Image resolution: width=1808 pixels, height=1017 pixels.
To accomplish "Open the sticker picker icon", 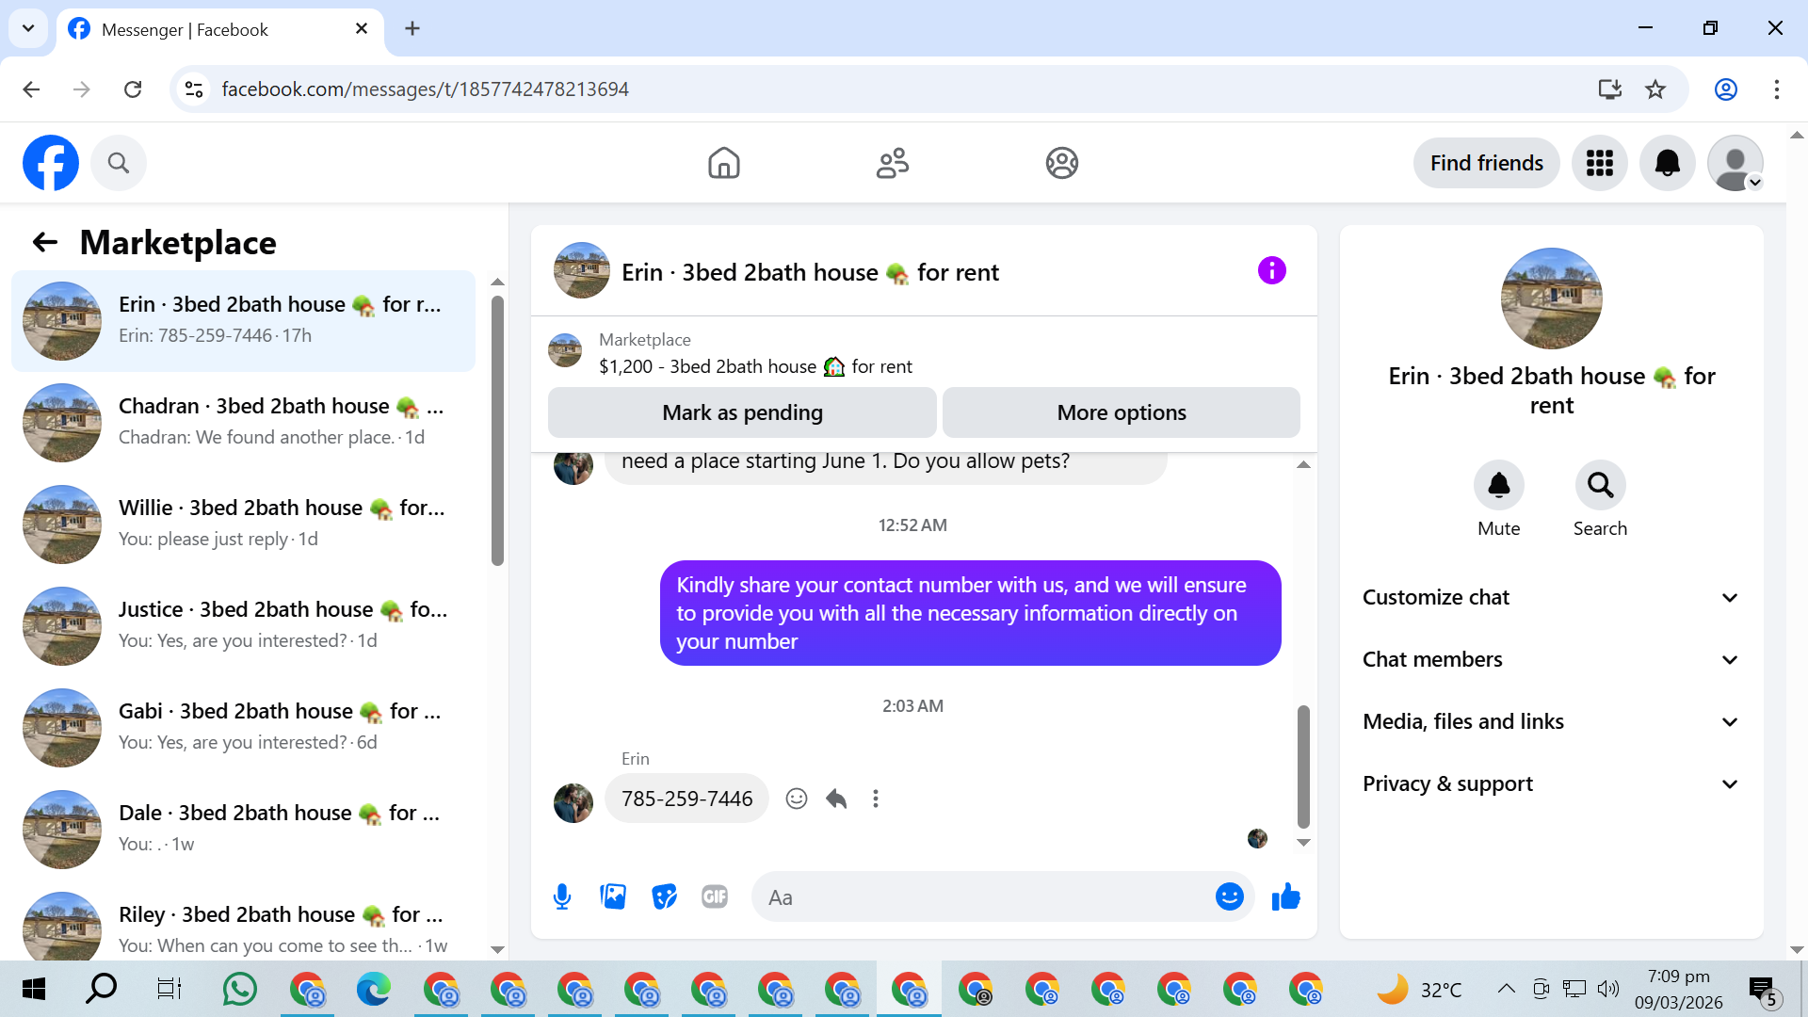I will [664, 896].
